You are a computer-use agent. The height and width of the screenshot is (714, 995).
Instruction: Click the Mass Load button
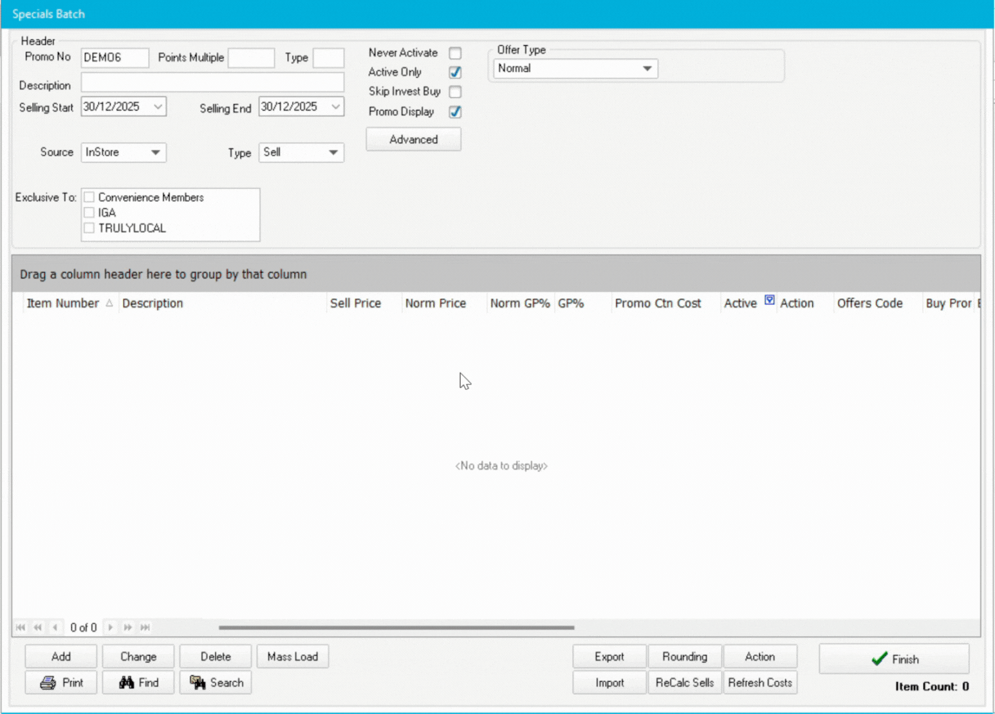point(292,657)
